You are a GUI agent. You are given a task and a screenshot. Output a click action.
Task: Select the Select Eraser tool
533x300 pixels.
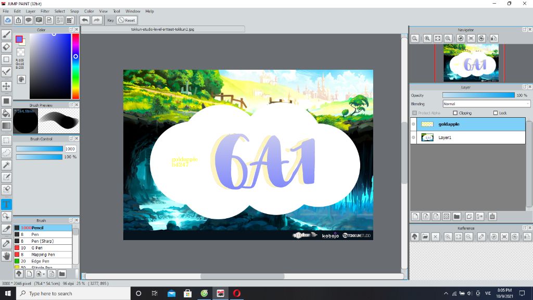(6, 190)
